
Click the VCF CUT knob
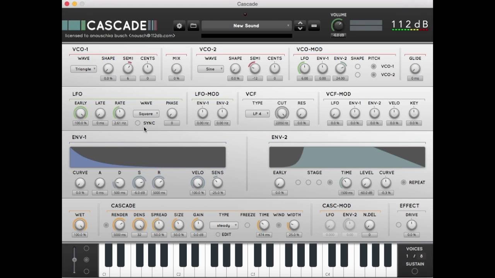click(x=282, y=114)
